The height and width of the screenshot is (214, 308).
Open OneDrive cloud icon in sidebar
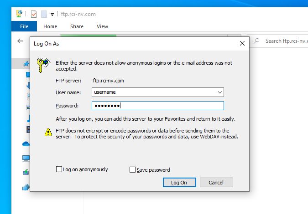pos(26,144)
